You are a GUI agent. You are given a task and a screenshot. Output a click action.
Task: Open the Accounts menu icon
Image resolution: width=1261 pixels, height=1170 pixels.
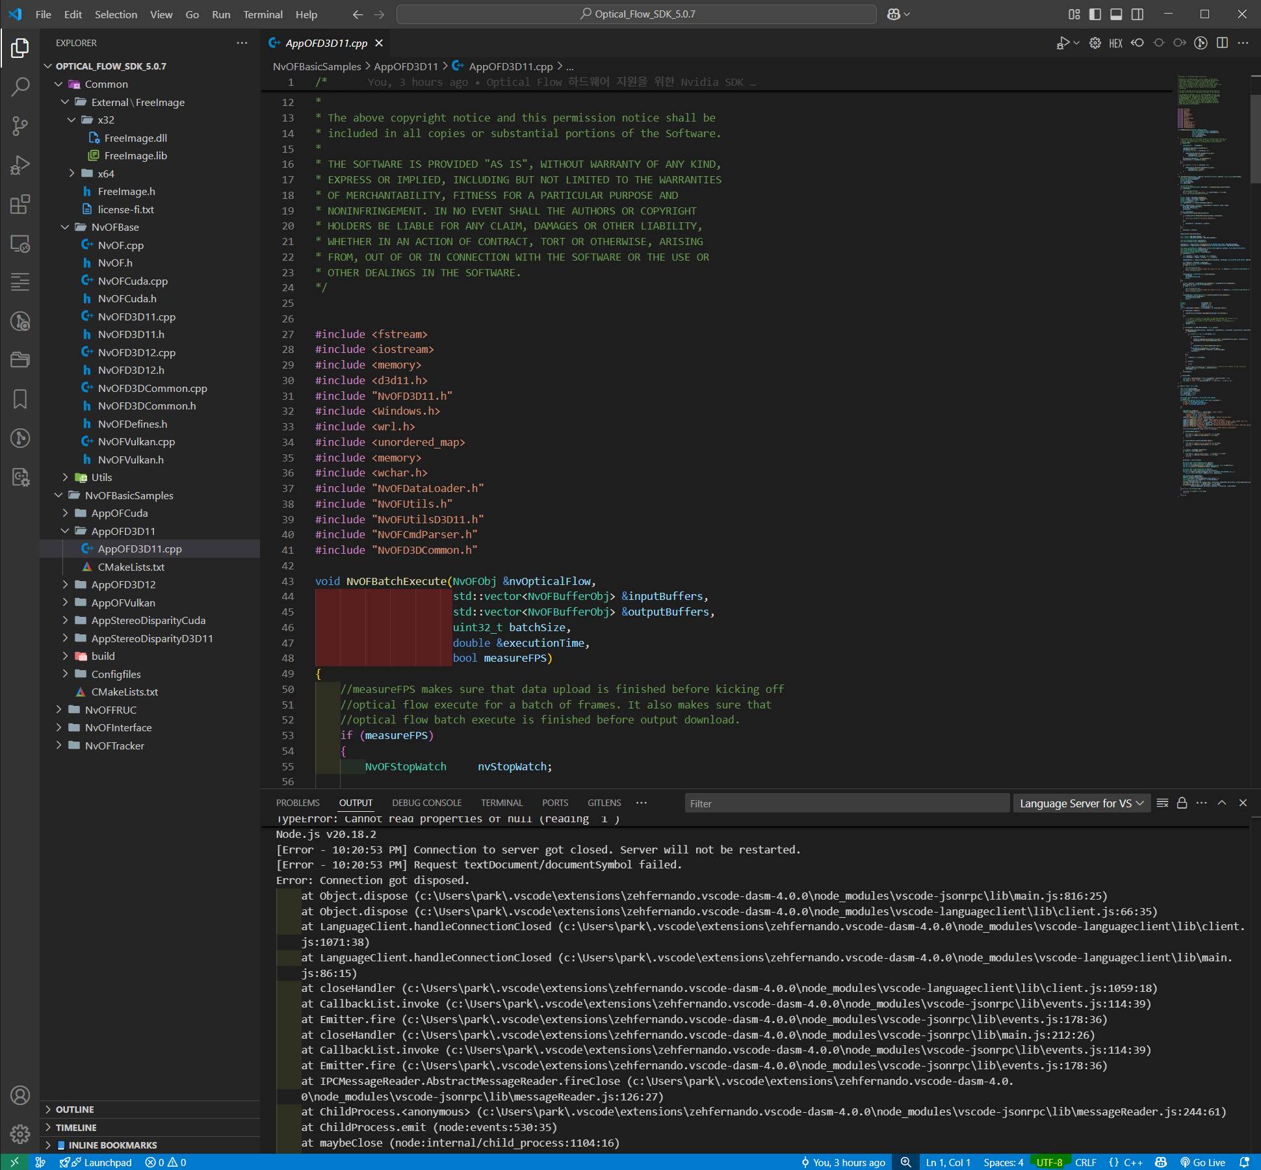click(x=20, y=1095)
